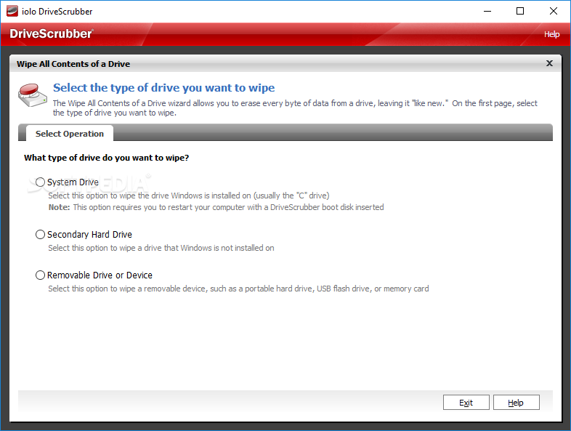Click the Note about DriveScrubber boot disk
This screenshot has height=431, width=571.
(x=216, y=207)
